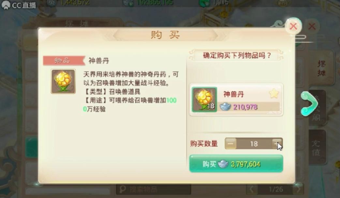The height and width of the screenshot is (198, 340).
Task: Click the jade currency icon at top bar
Action: (x=204, y=3)
